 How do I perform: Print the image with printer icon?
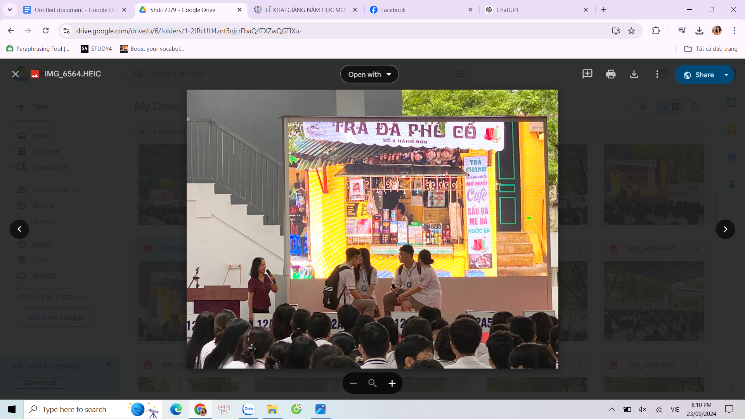tap(610, 74)
